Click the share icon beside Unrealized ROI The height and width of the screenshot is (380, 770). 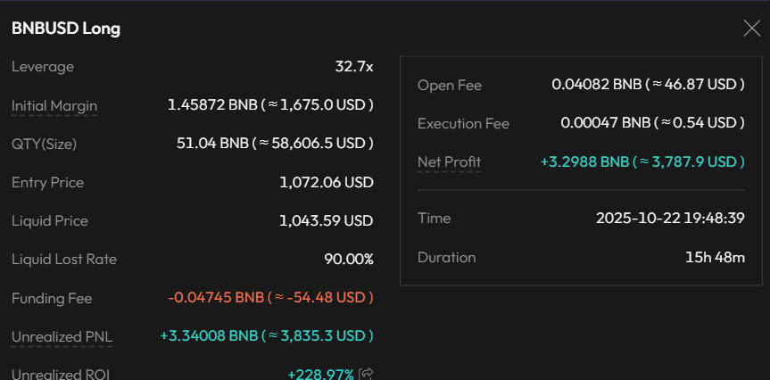point(366,375)
